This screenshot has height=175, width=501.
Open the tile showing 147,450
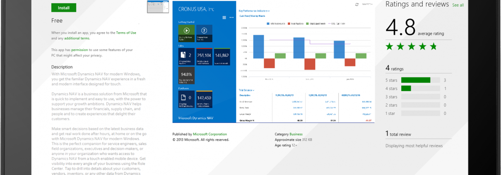204,100
